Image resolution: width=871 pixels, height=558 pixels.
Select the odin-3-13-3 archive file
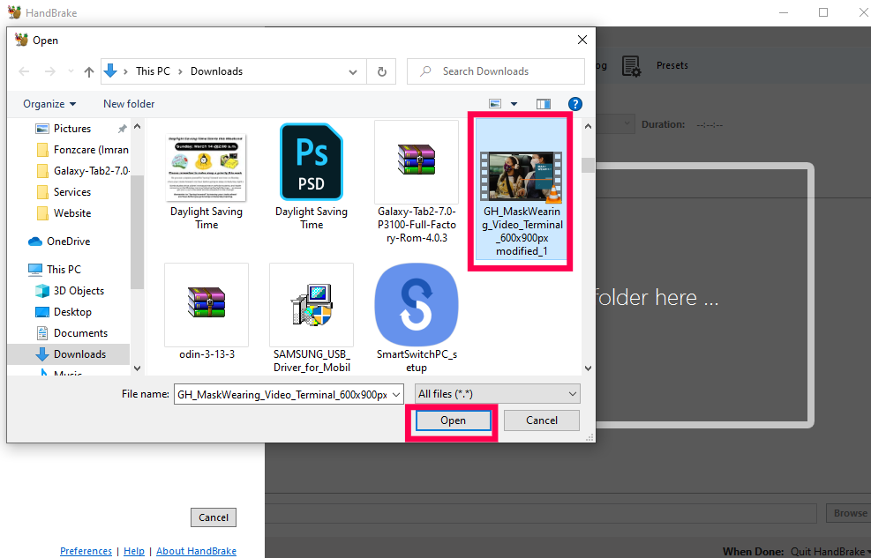pyautogui.click(x=206, y=312)
